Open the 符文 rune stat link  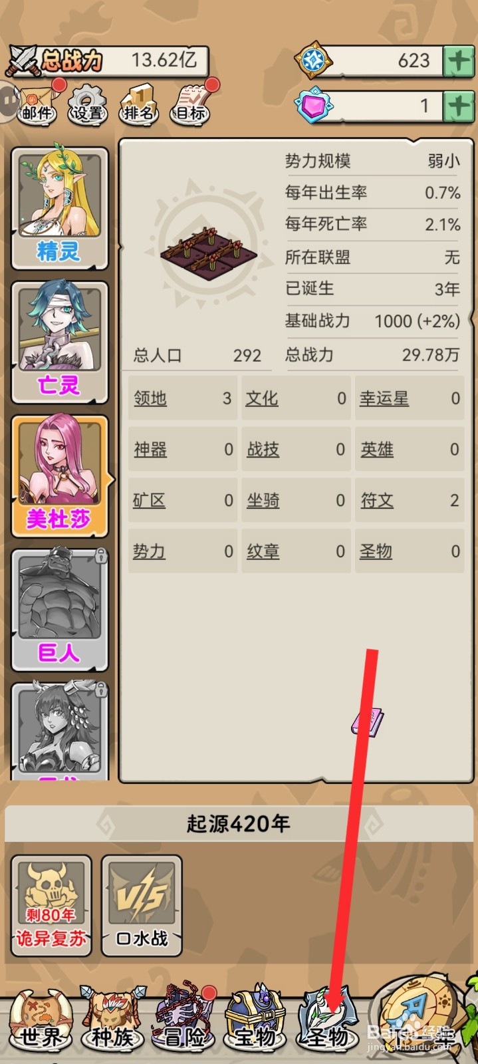tap(377, 500)
